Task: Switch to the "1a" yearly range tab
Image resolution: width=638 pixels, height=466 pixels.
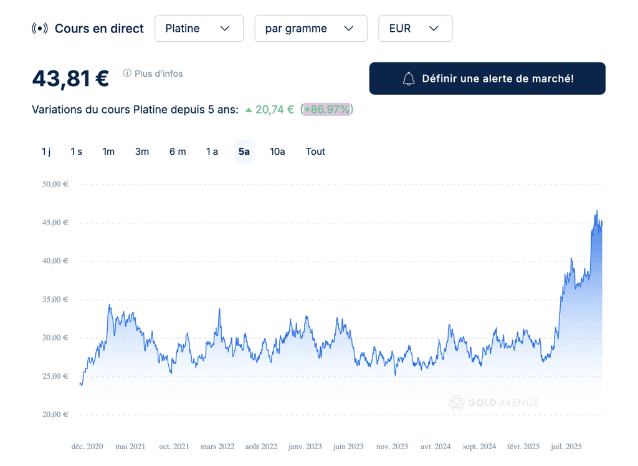Action: (x=211, y=152)
